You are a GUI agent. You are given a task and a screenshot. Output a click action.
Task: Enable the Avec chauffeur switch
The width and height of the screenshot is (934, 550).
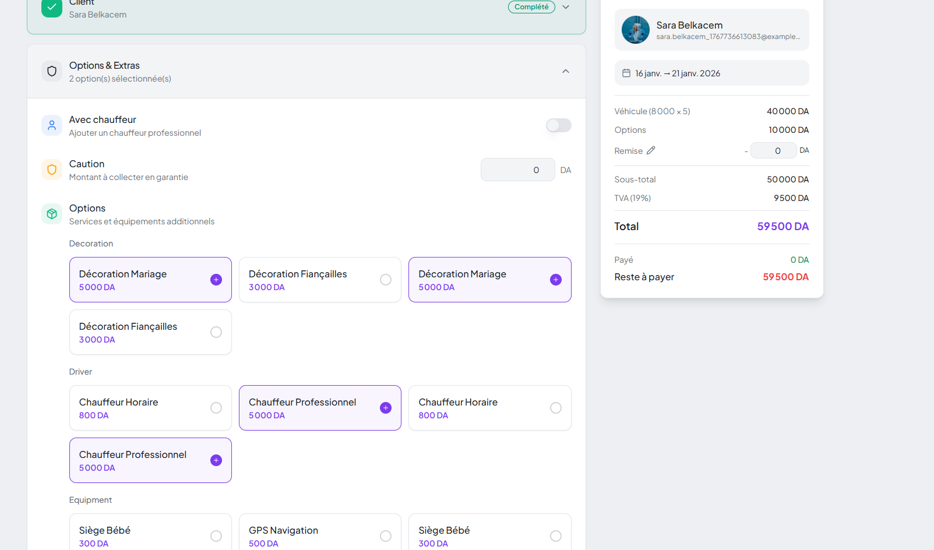point(558,125)
